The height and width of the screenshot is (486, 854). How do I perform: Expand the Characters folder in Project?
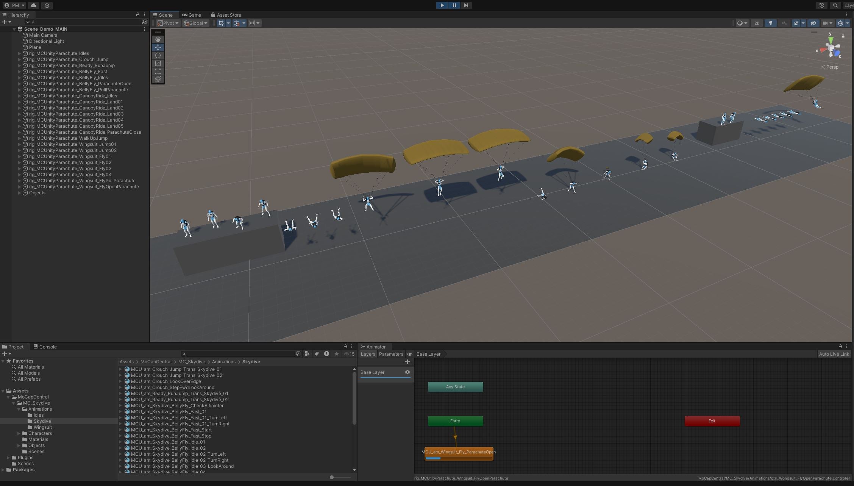19,433
